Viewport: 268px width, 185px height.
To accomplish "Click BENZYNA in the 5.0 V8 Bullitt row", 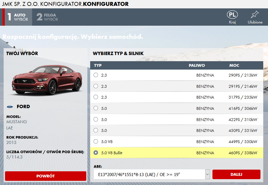I will 205,153.
